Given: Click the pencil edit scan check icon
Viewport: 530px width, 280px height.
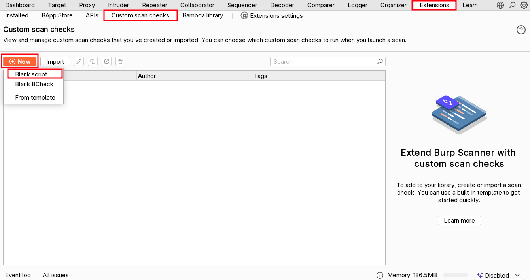Looking at the screenshot, I should coord(79,61).
